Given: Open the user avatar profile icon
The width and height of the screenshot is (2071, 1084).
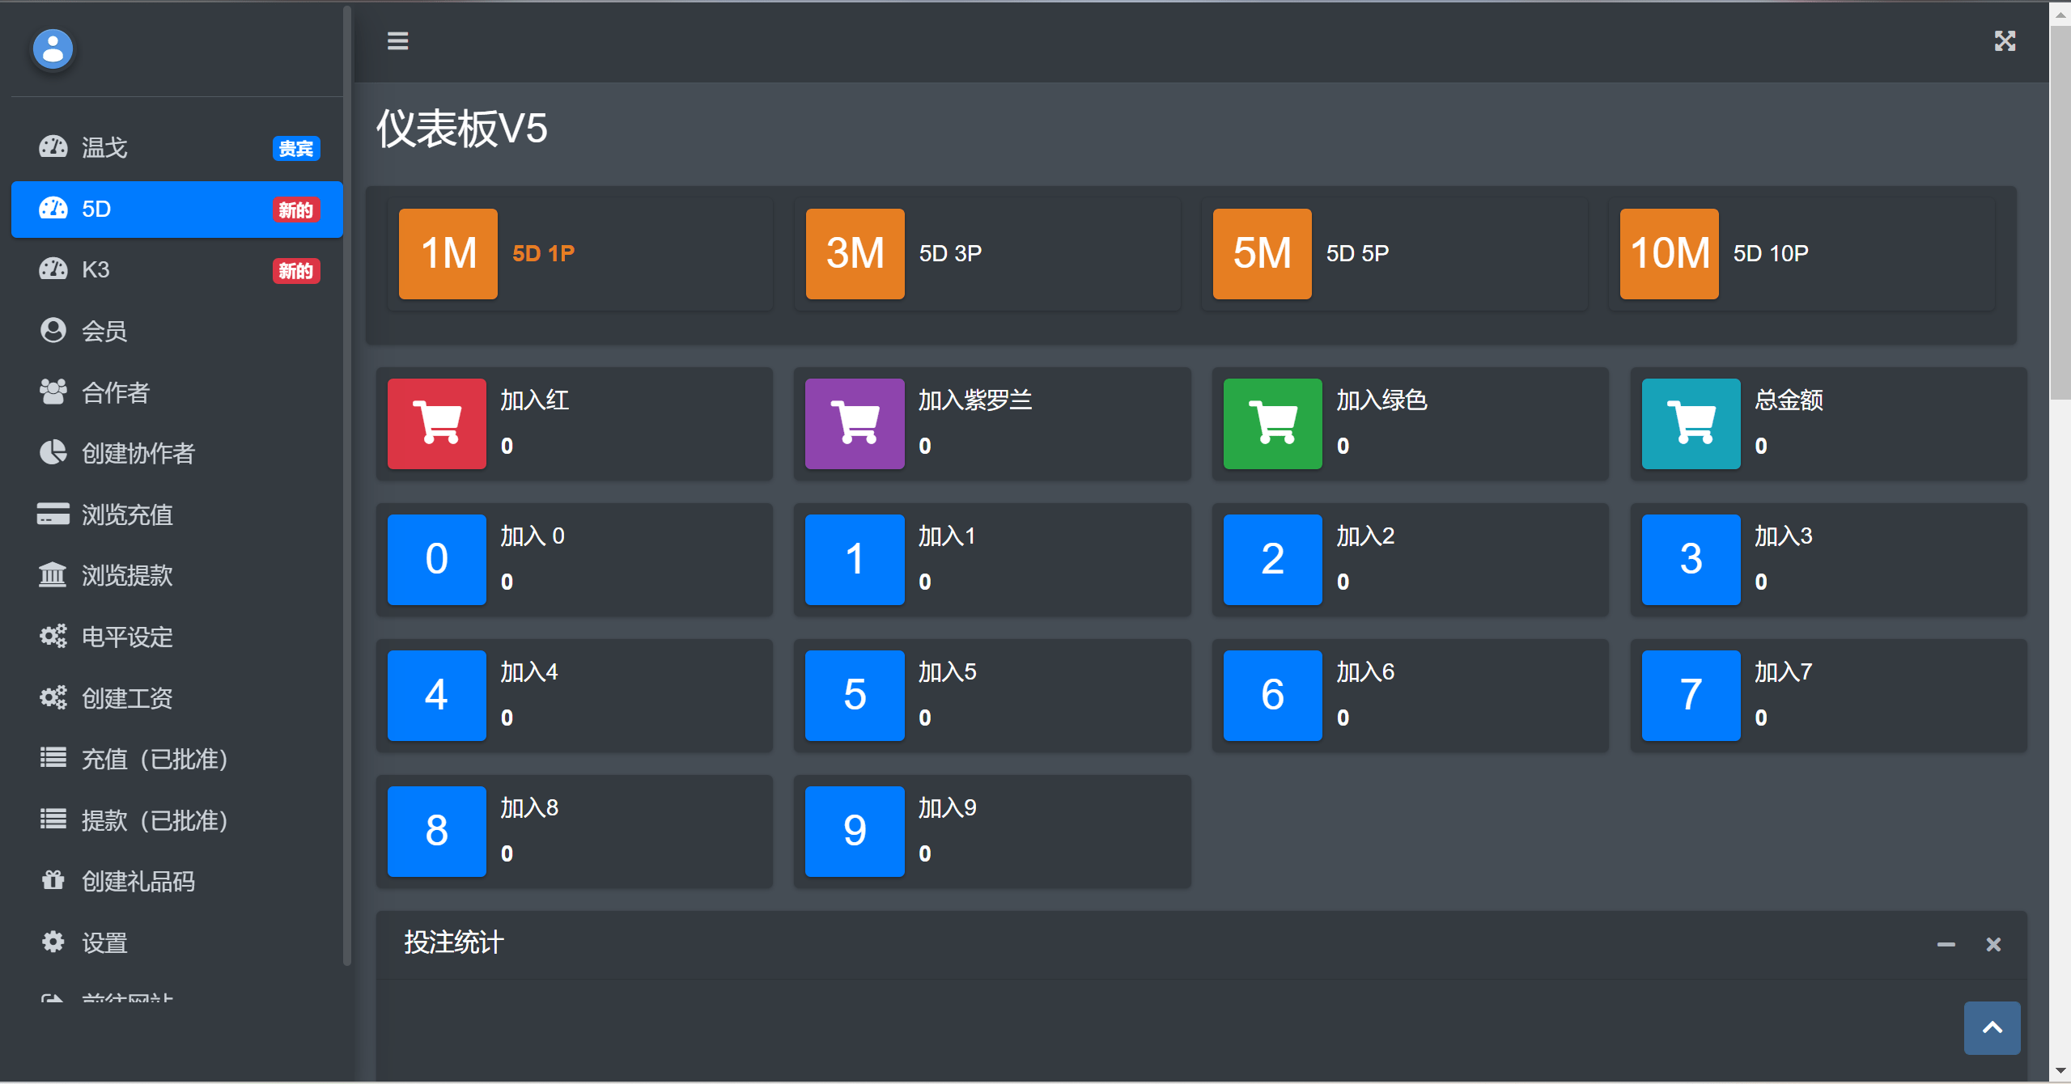Looking at the screenshot, I should [x=53, y=49].
